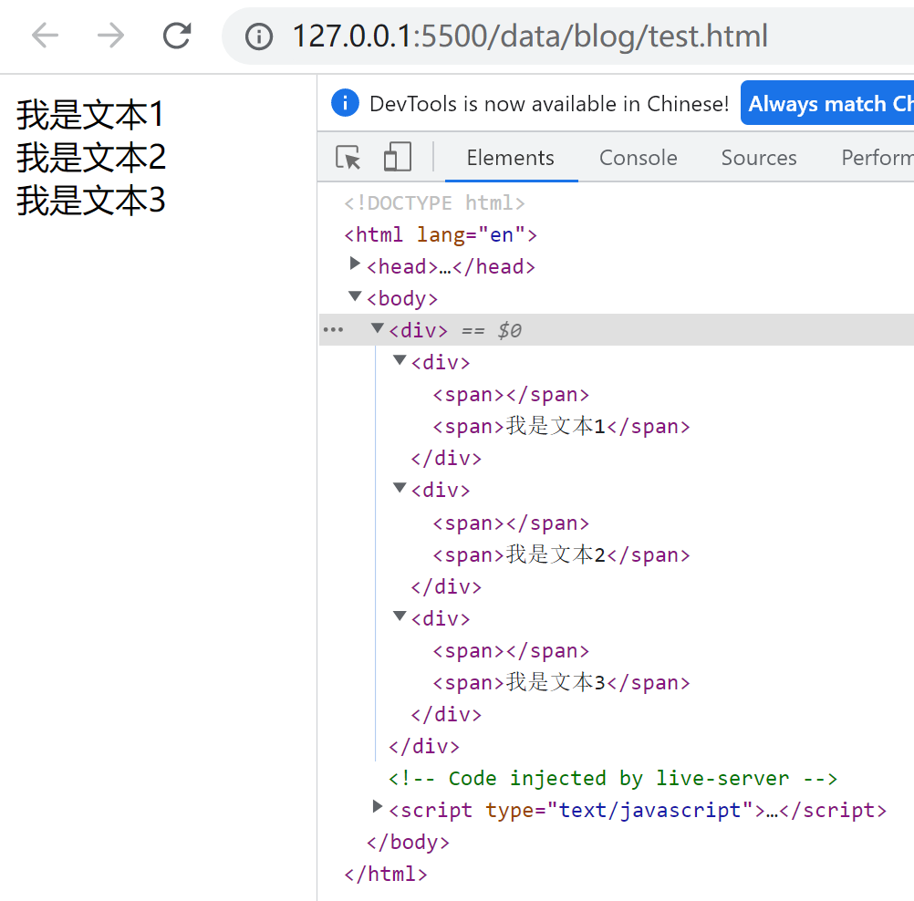Select the empty span above 我是文本1 span
Screen dimensions: 914x901
pyautogui.click(x=511, y=395)
